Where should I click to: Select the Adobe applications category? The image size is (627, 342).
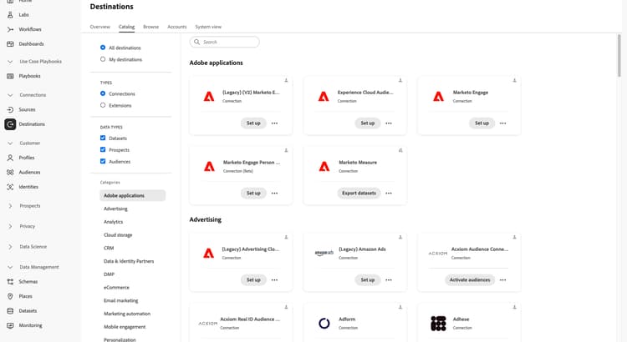tap(132, 195)
